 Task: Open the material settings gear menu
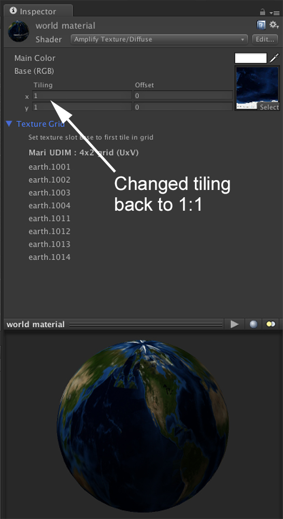click(x=274, y=25)
